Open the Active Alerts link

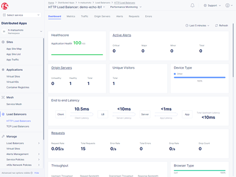[x=122, y=35]
